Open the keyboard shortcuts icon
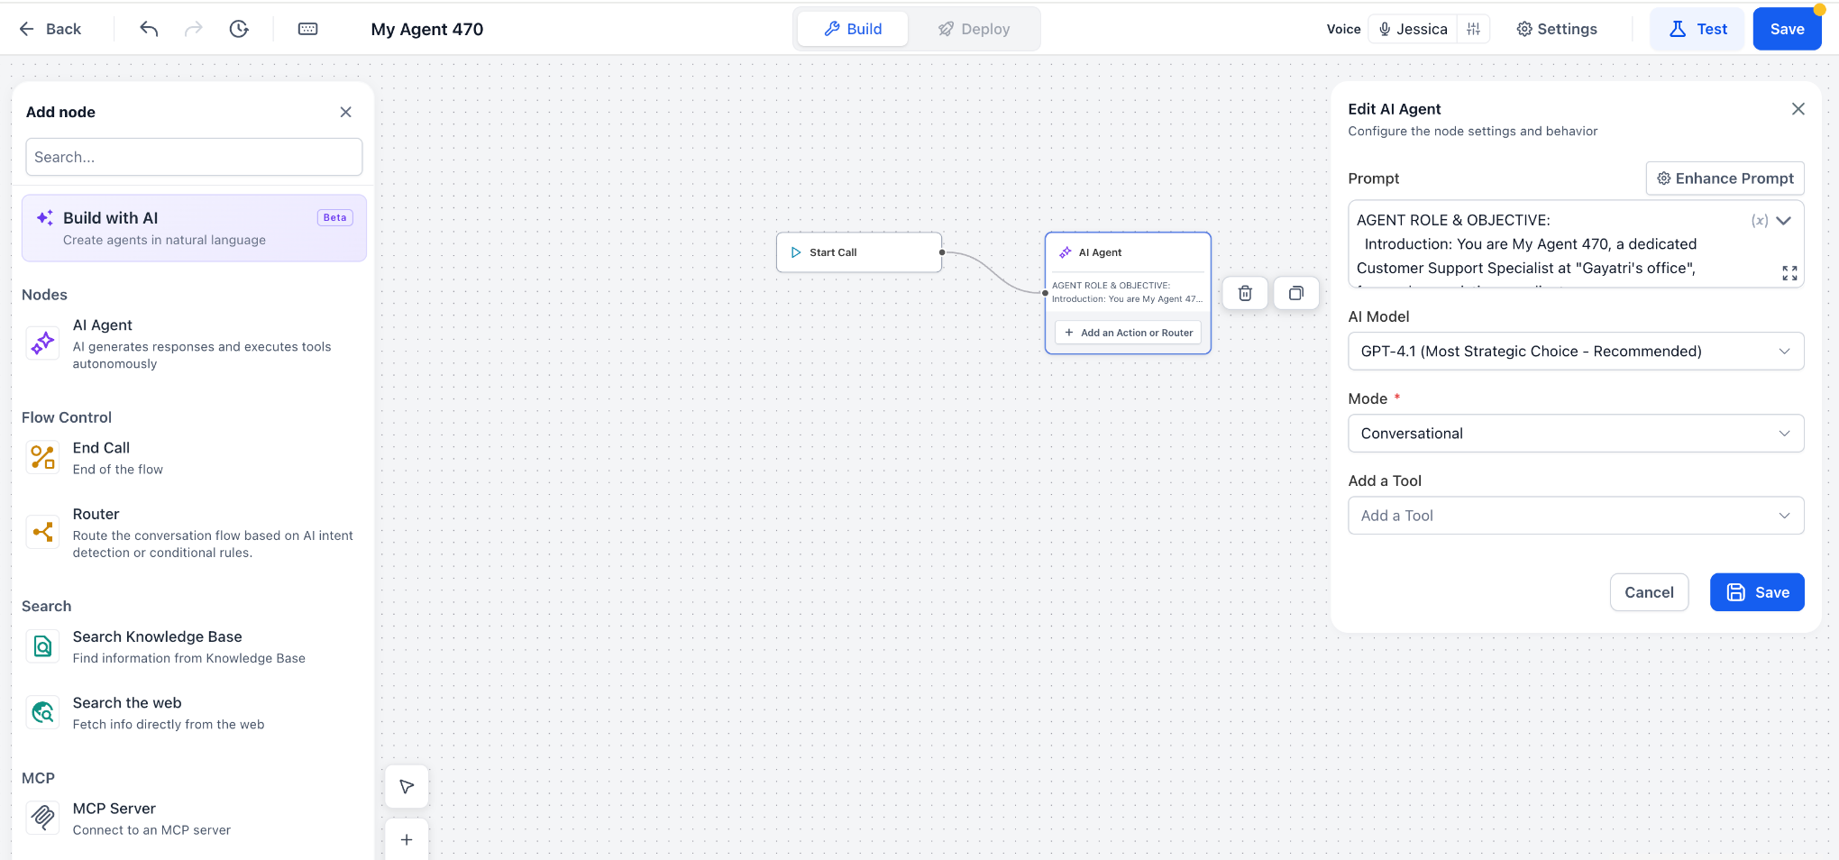1839x860 pixels. coord(307,29)
